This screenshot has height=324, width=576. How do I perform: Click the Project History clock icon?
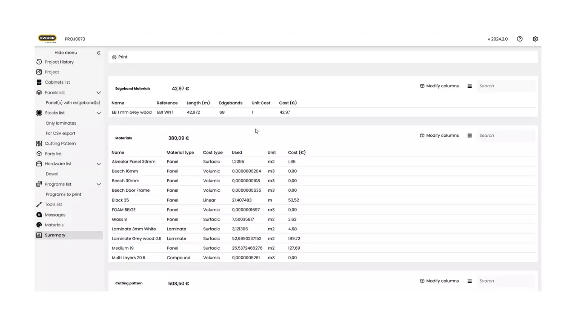(x=39, y=62)
